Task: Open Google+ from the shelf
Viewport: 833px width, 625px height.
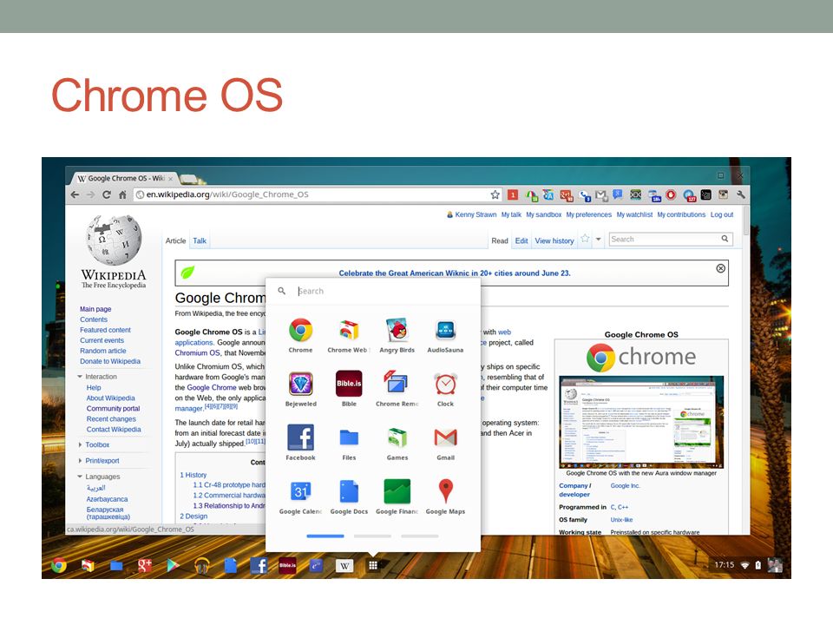Action: 145,565
